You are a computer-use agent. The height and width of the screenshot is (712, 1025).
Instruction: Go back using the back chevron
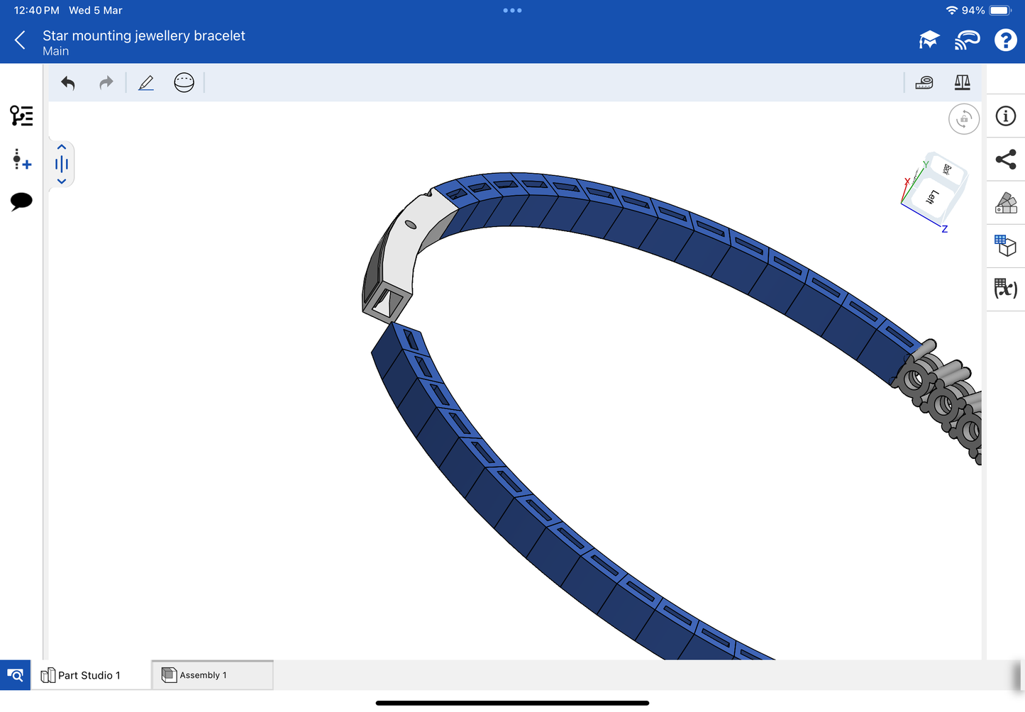(x=20, y=40)
